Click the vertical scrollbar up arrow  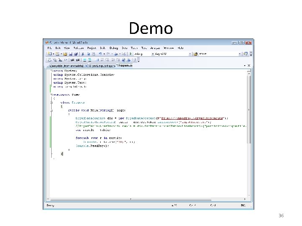[x=249, y=74]
